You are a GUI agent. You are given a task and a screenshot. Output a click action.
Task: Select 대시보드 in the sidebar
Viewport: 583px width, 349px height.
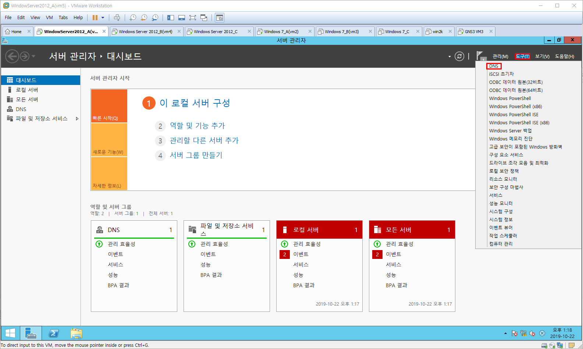[40, 80]
